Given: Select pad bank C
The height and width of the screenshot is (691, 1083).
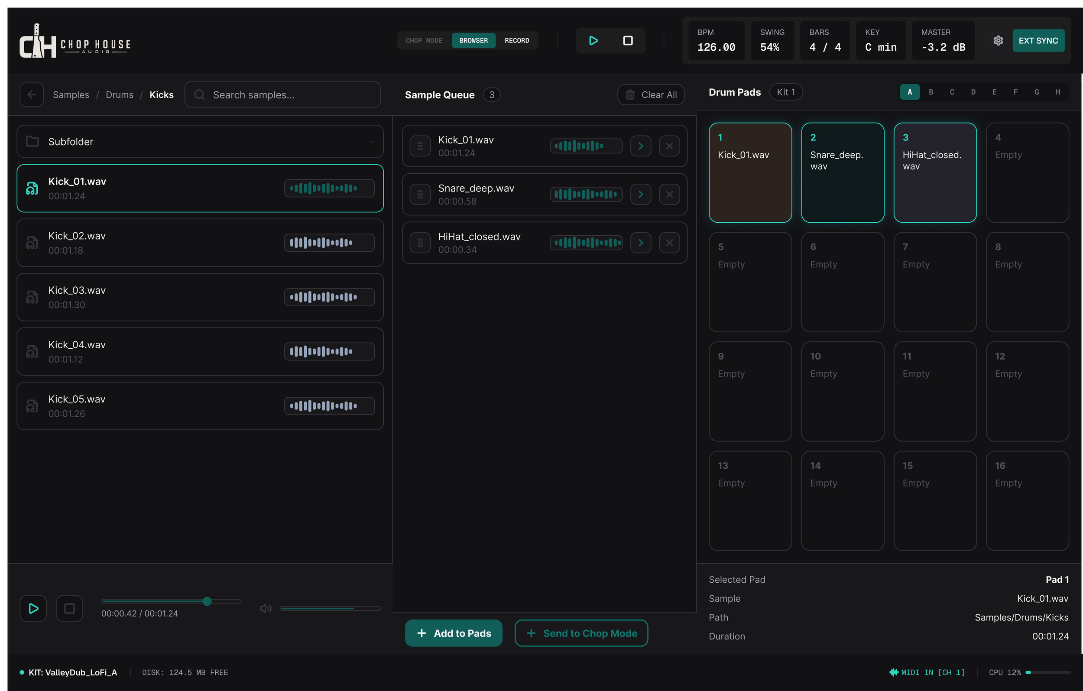Looking at the screenshot, I should point(952,92).
